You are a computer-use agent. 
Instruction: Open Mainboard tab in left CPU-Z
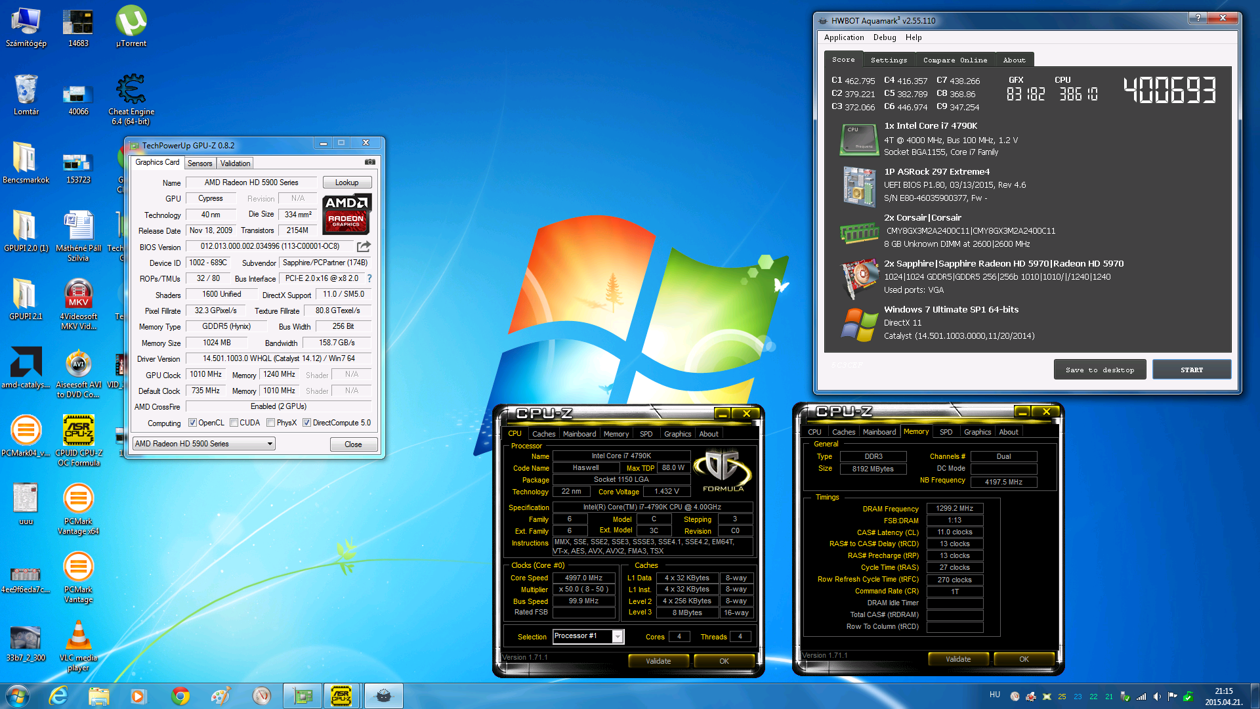point(579,434)
